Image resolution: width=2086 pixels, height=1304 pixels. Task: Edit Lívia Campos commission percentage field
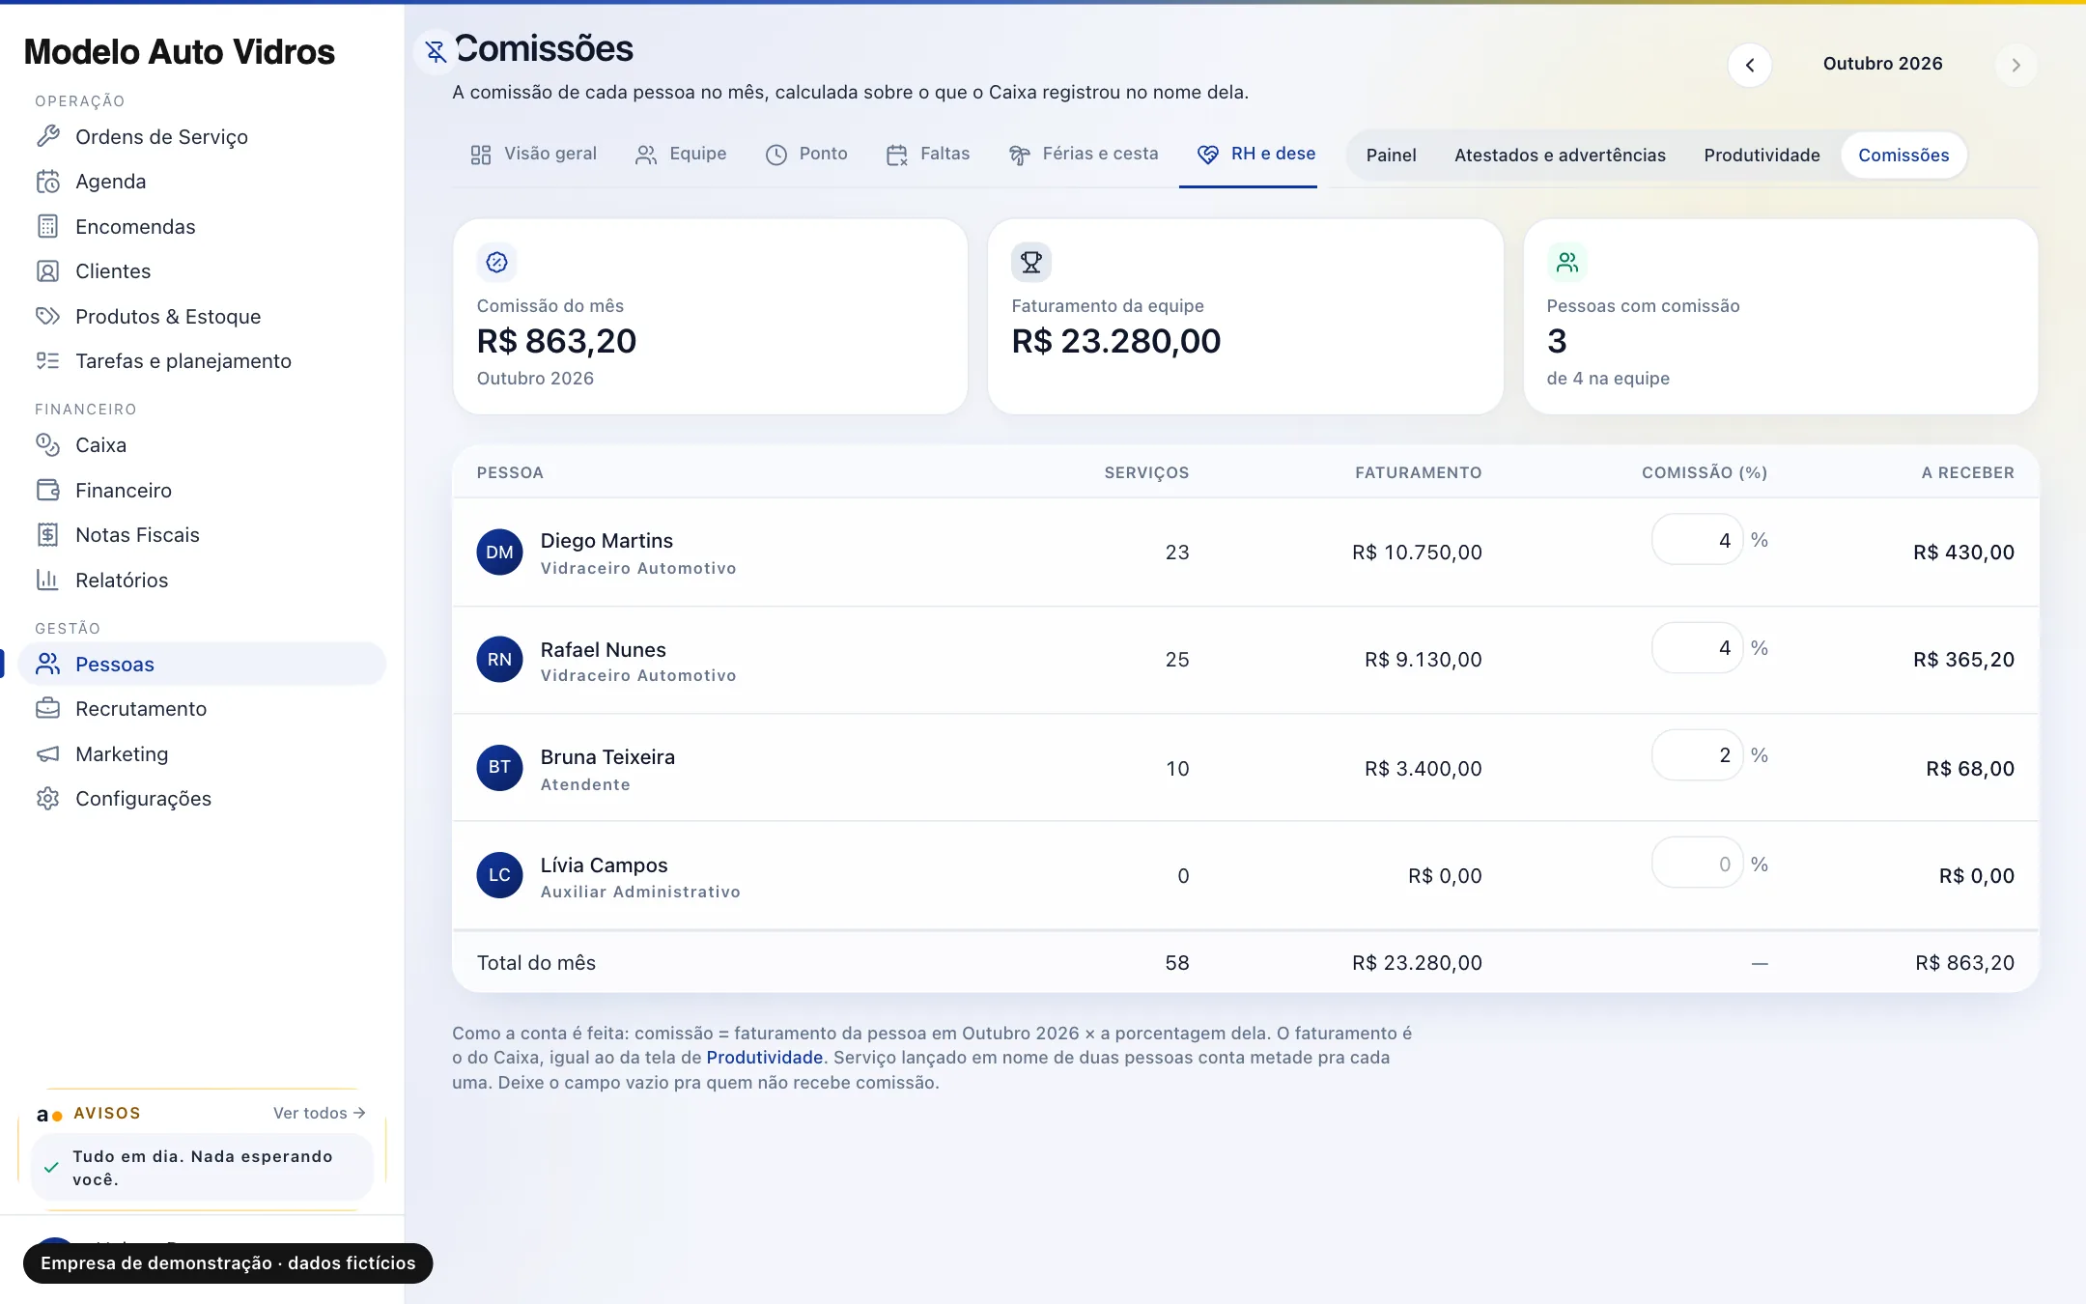point(1697,864)
